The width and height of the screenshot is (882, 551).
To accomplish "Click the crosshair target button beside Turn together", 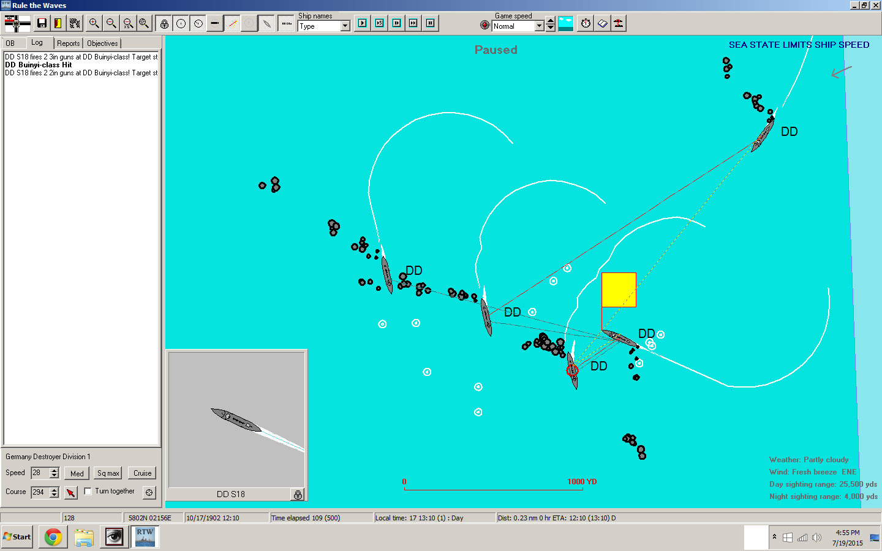I will pyautogui.click(x=149, y=492).
